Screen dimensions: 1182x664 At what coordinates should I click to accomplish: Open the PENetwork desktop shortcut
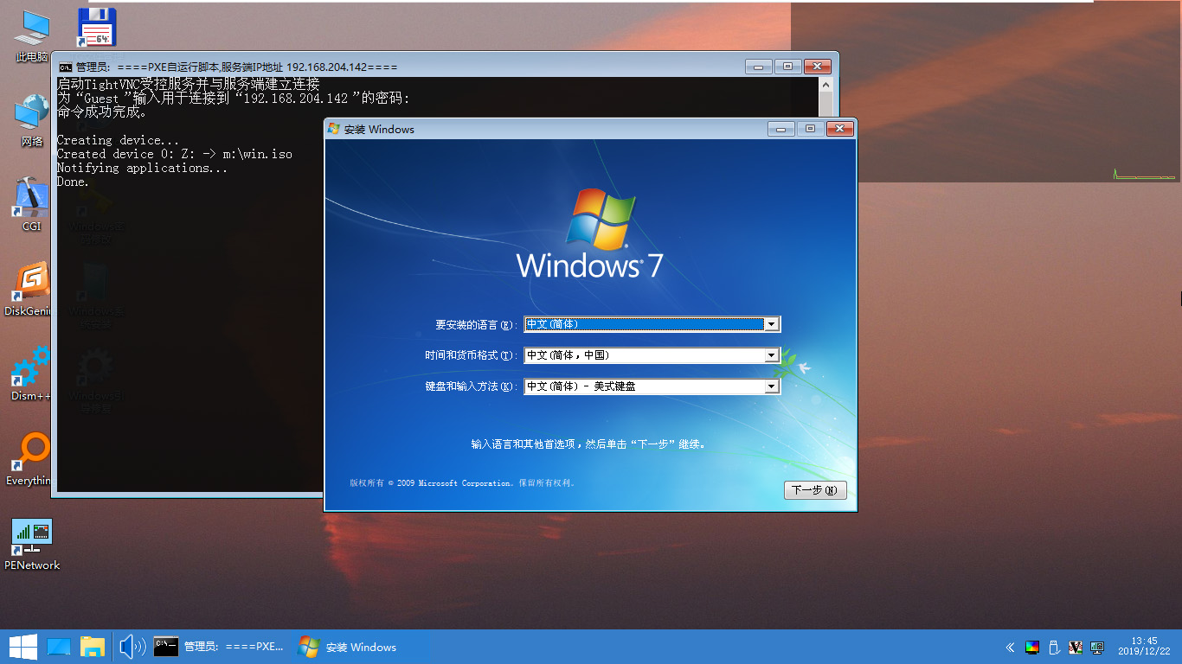click(x=32, y=544)
